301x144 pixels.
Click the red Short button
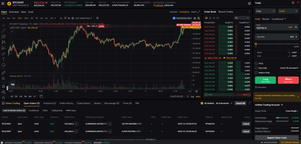[288, 80]
